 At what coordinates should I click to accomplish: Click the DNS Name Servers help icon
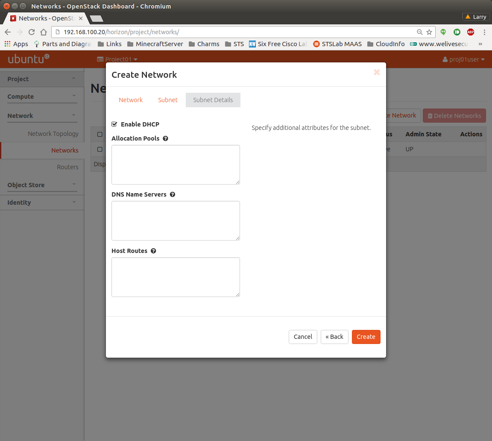(173, 194)
